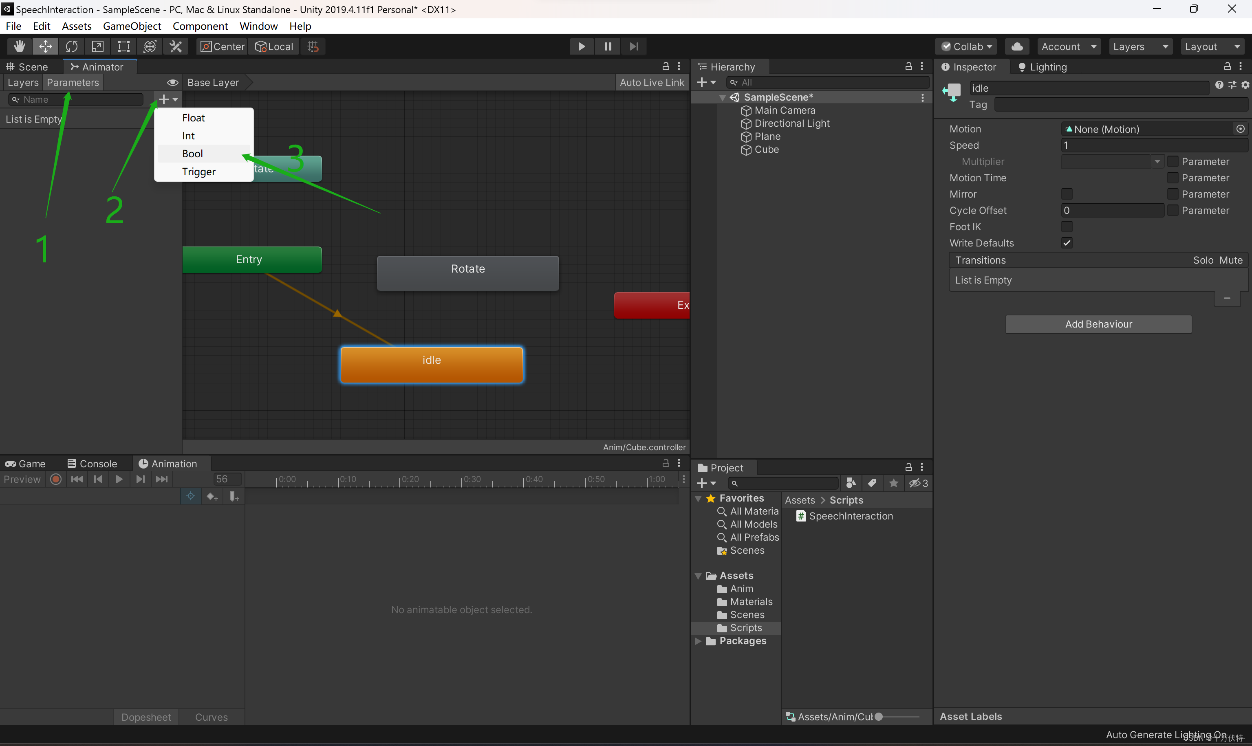
Task: Select the Move tool in the toolbar
Action: [x=45, y=46]
